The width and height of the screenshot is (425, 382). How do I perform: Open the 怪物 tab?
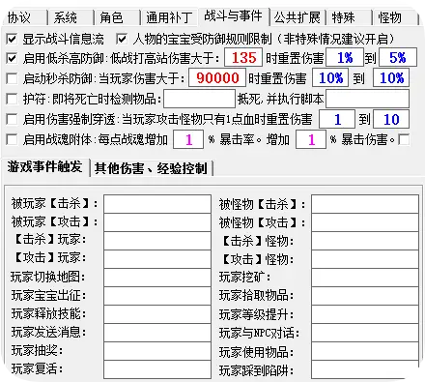pyautogui.click(x=395, y=17)
